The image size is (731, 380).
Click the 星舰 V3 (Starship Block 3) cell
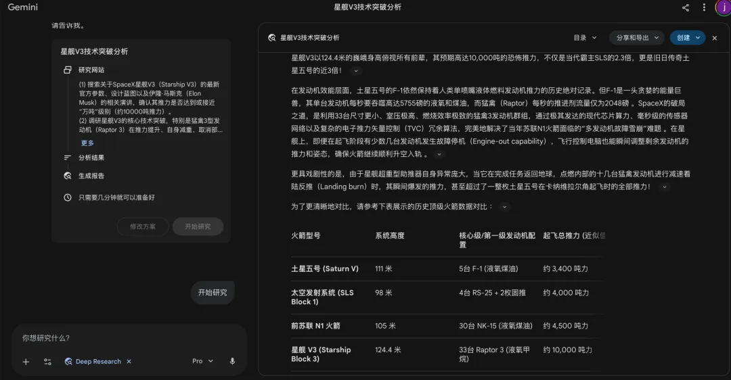coord(322,354)
